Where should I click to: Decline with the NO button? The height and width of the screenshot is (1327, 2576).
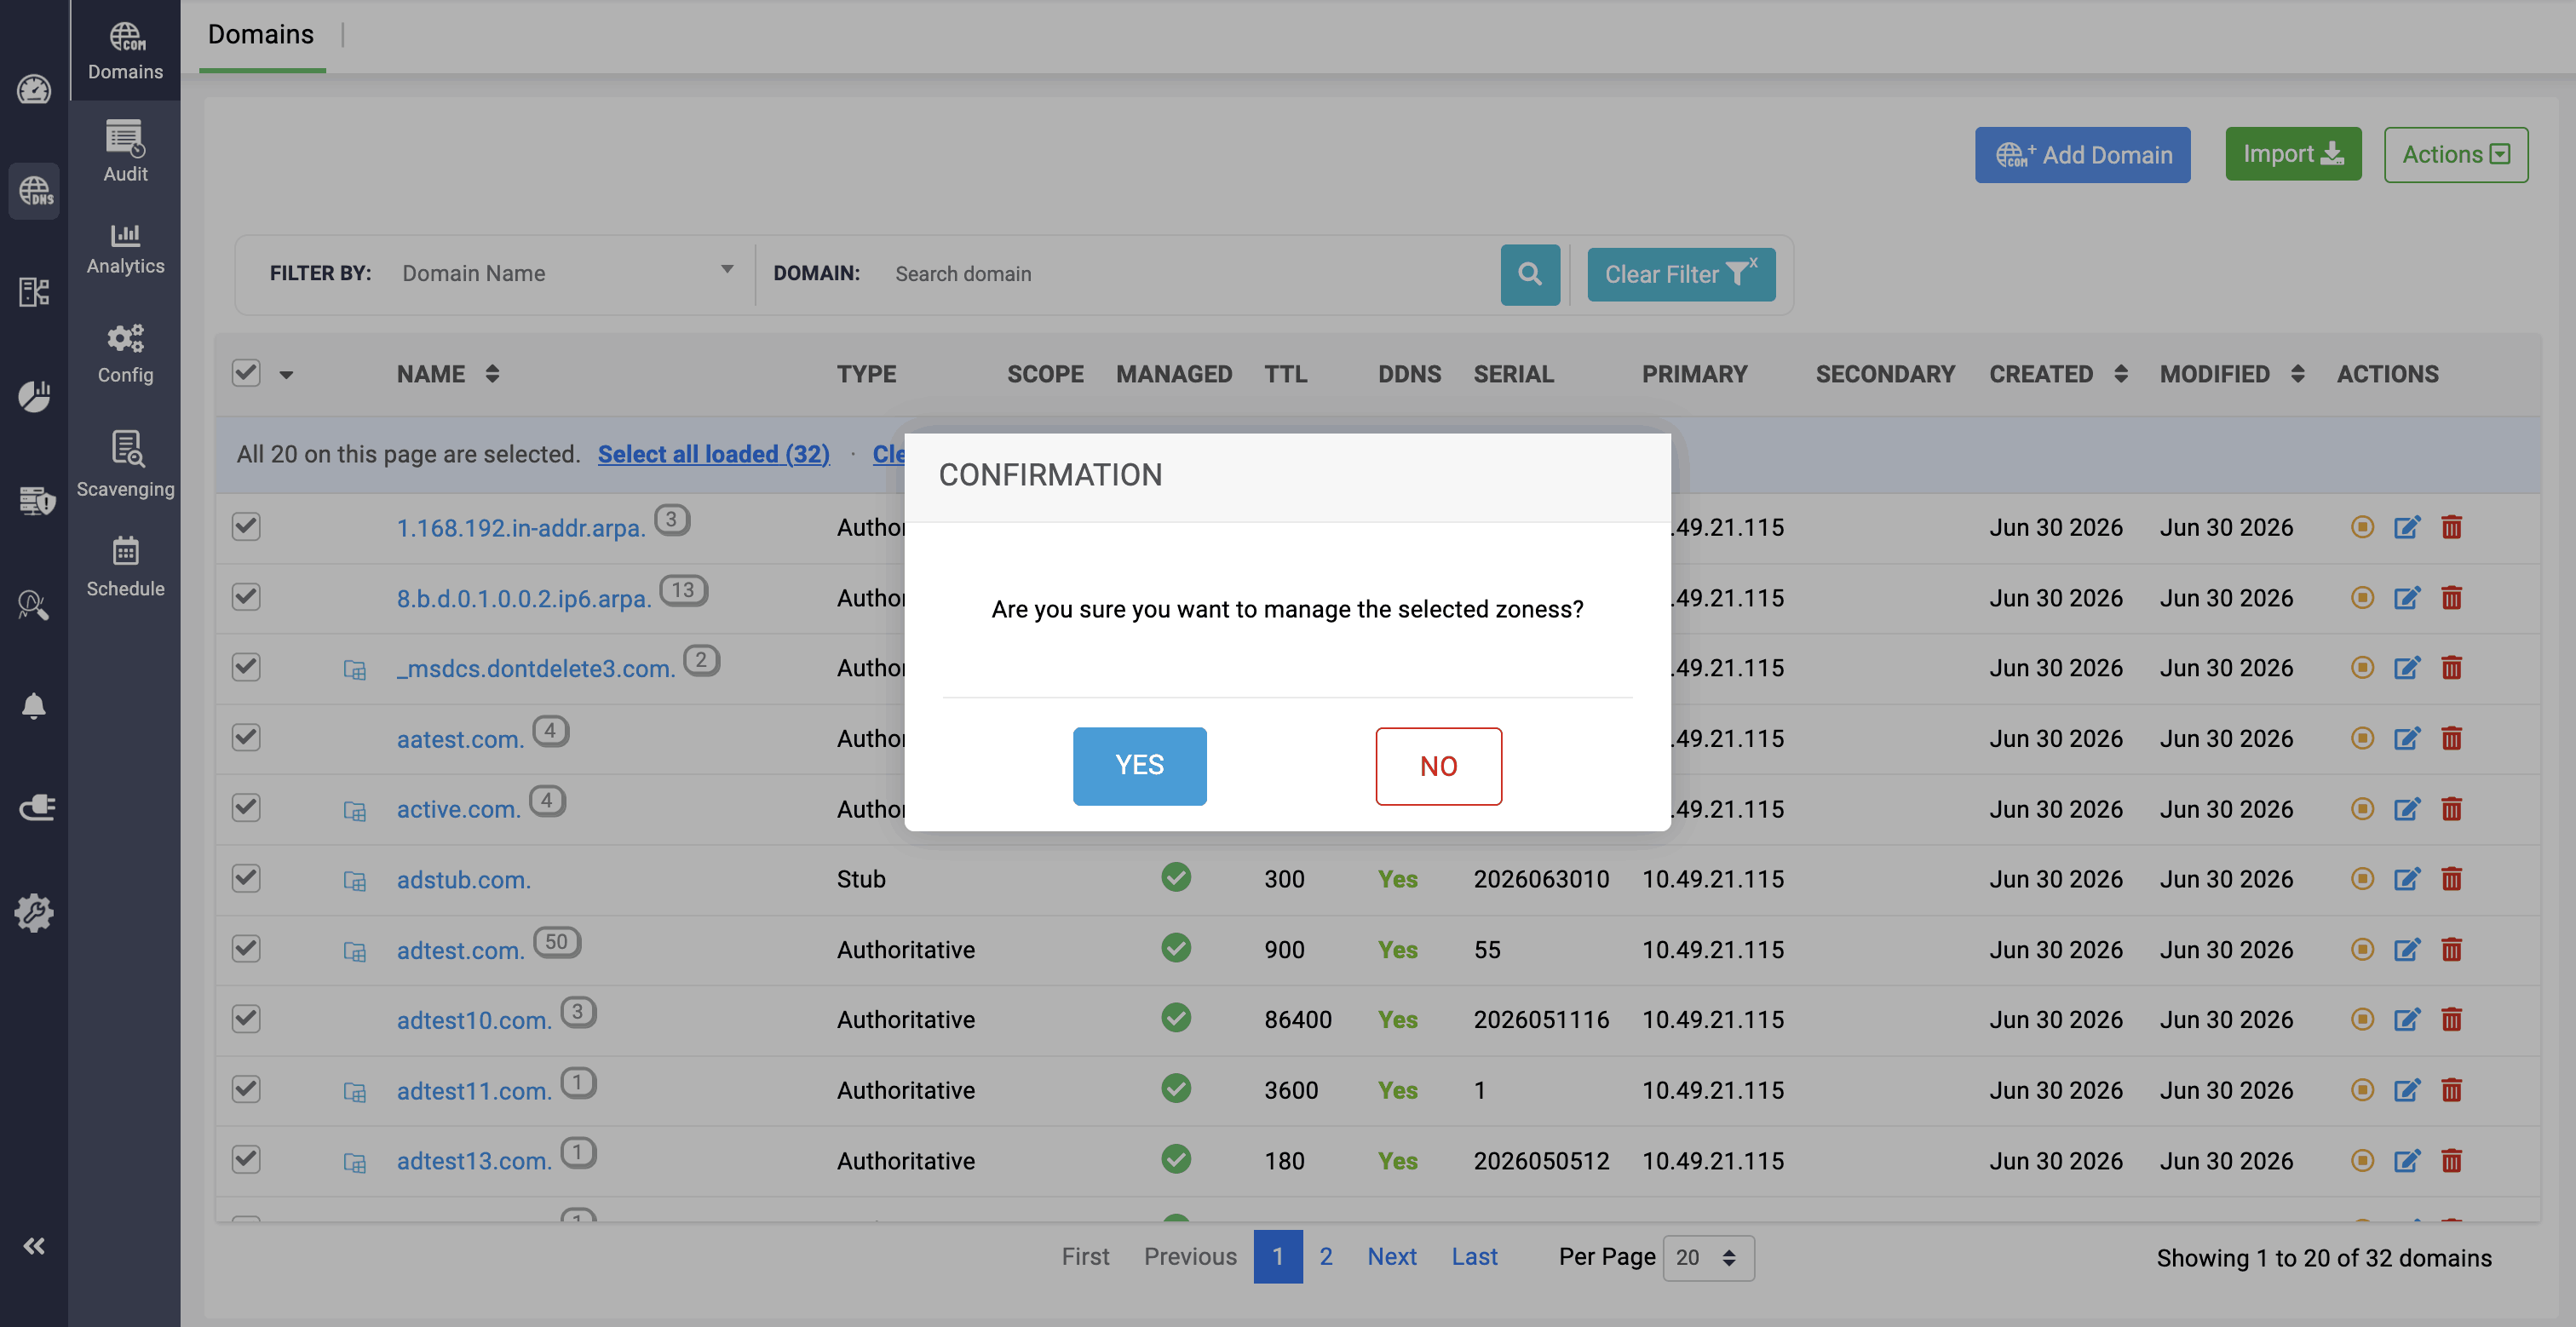point(1438,765)
